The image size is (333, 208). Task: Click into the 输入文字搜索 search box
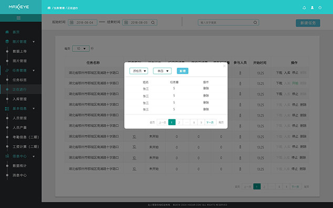click(228, 22)
